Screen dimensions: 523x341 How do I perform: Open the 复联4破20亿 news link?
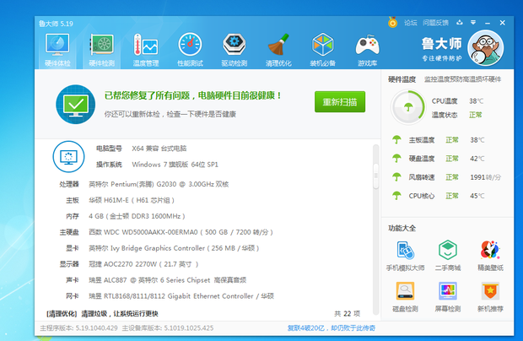click(332, 328)
